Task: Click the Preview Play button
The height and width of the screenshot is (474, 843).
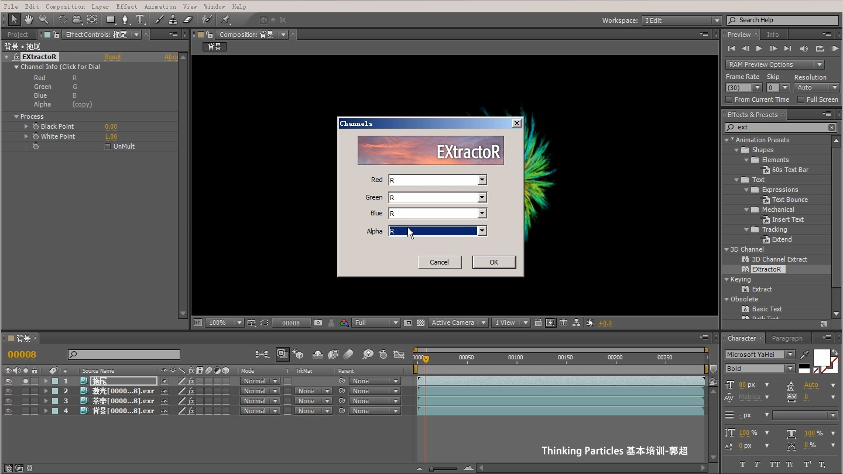Action: click(x=759, y=49)
